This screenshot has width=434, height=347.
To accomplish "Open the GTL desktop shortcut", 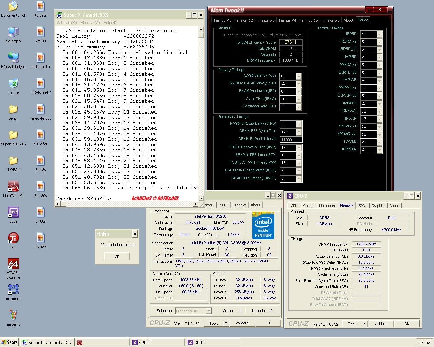I will click(13, 239).
